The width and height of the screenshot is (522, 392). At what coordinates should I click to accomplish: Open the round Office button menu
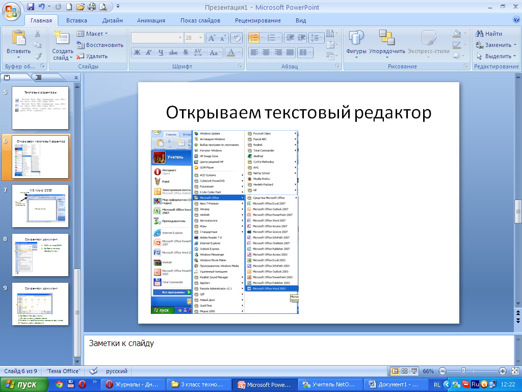(11, 11)
